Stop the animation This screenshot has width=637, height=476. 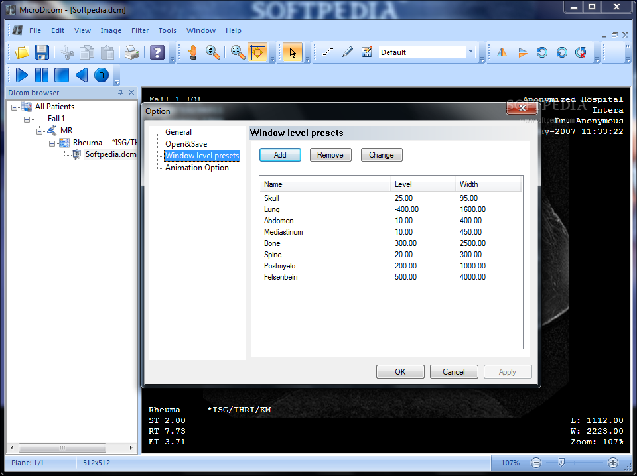pos(62,75)
